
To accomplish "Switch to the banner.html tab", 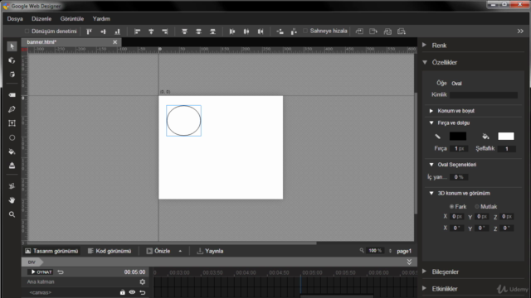I will point(41,42).
